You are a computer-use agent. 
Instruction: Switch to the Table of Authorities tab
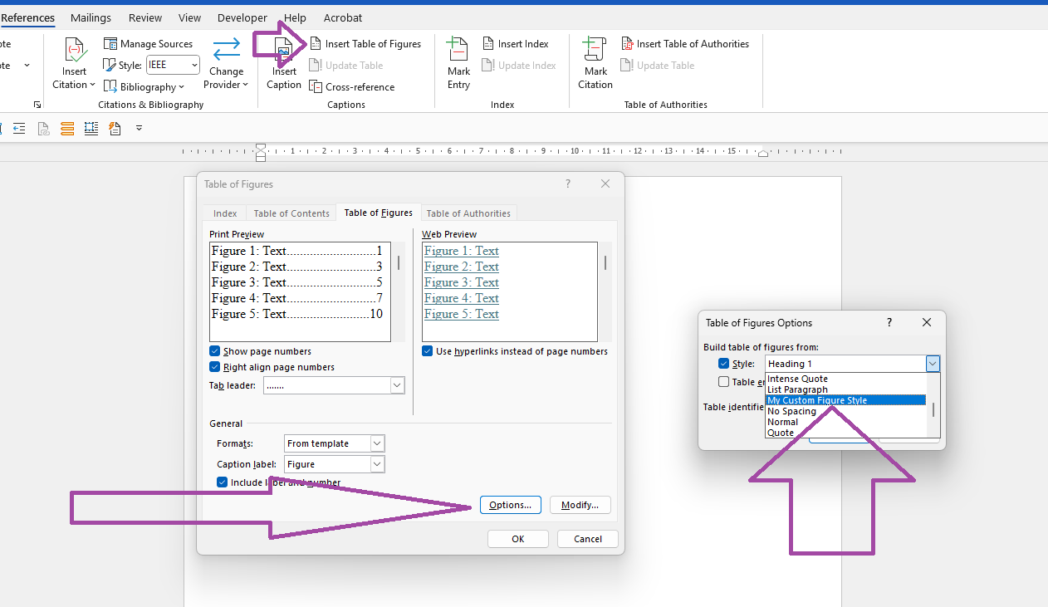(x=468, y=213)
